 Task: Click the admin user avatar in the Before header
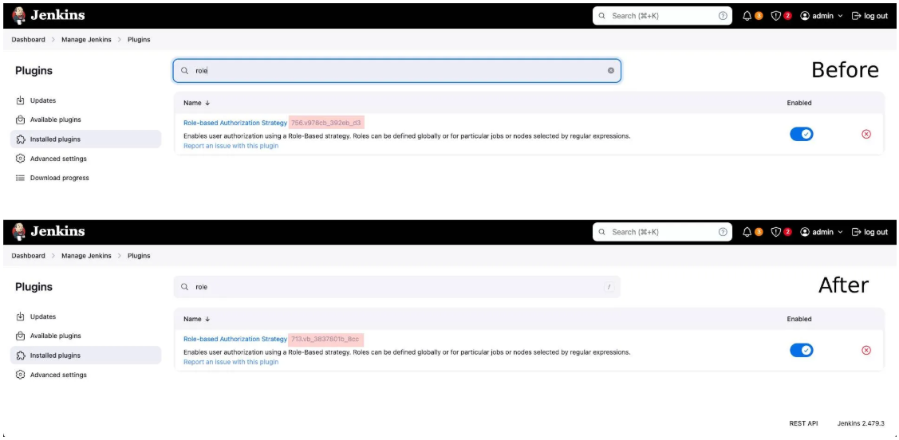[805, 16]
